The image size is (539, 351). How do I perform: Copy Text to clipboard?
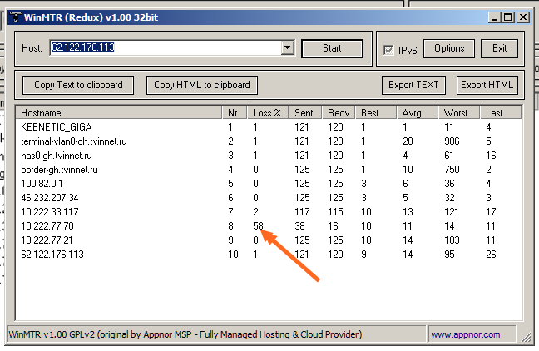point(78,85)
